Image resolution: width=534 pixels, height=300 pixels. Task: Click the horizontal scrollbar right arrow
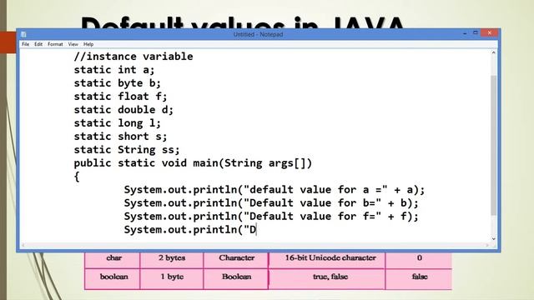487,245
